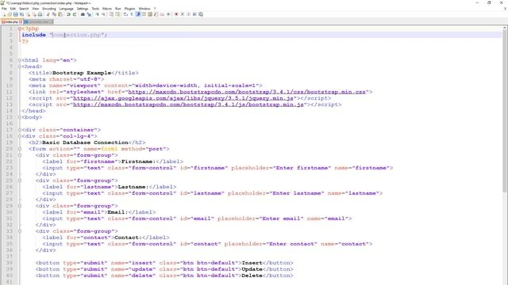Collapse the <body> fold on line 15
Viewport: 508px width, 285px height.
click(x=19, y=117)
